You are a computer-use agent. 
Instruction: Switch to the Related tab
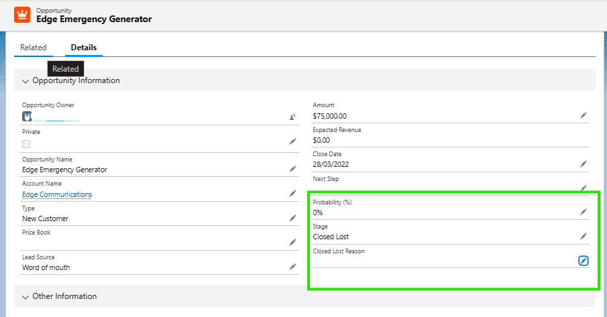34,48
